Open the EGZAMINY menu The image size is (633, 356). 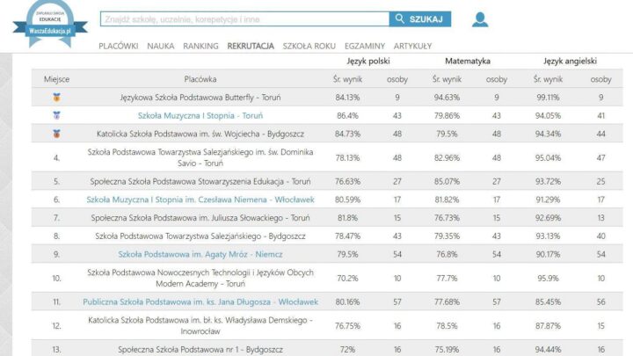coord(365,46)
